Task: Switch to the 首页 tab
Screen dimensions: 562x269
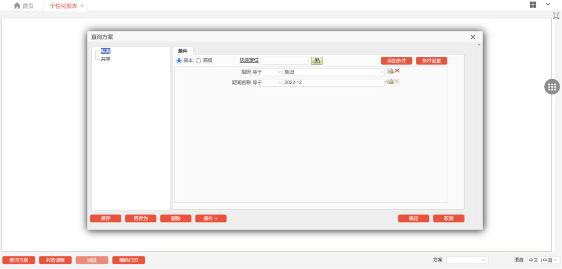Action: pos(24,6)
